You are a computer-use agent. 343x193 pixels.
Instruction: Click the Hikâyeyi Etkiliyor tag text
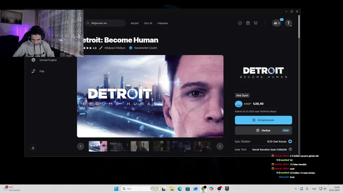[x=115, y=48]
